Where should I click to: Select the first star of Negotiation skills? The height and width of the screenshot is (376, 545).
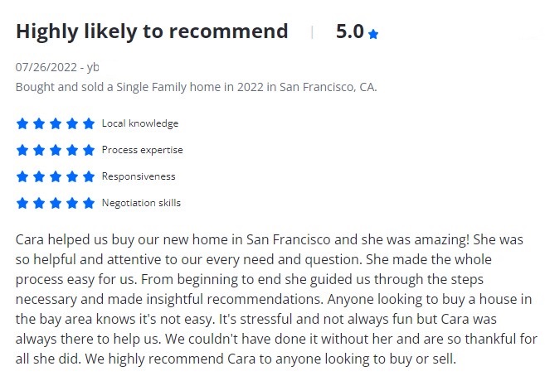coord(22,203)
